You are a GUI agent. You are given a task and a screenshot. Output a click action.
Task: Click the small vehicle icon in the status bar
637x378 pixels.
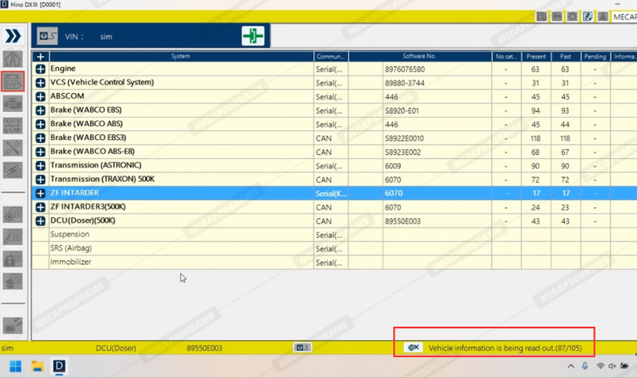[x=303, y=347]
